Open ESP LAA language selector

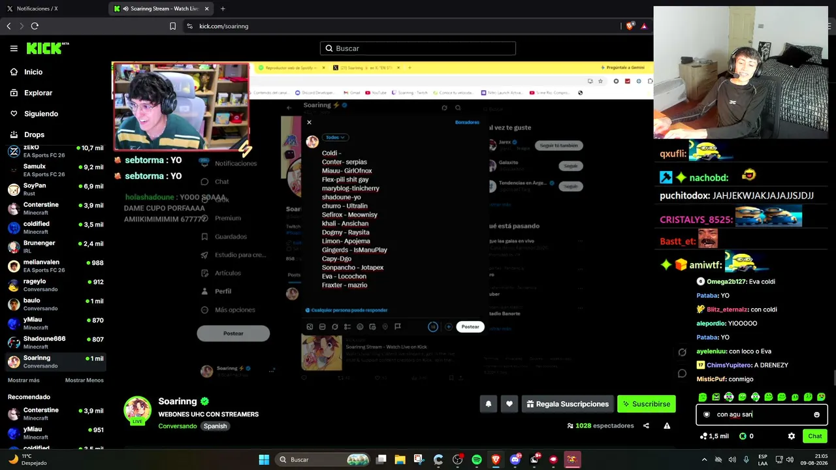click(x=763, y=460)
